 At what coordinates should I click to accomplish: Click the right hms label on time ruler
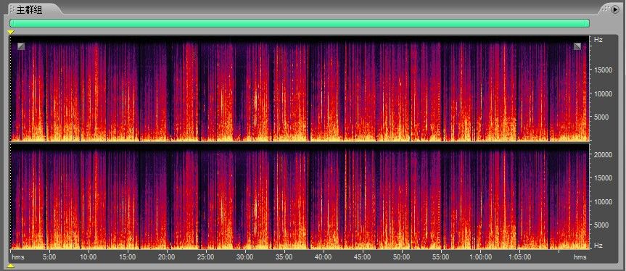(580, 257)
